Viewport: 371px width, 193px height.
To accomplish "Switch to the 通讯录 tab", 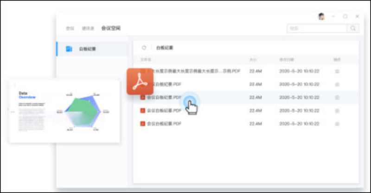I will [88, 28].
